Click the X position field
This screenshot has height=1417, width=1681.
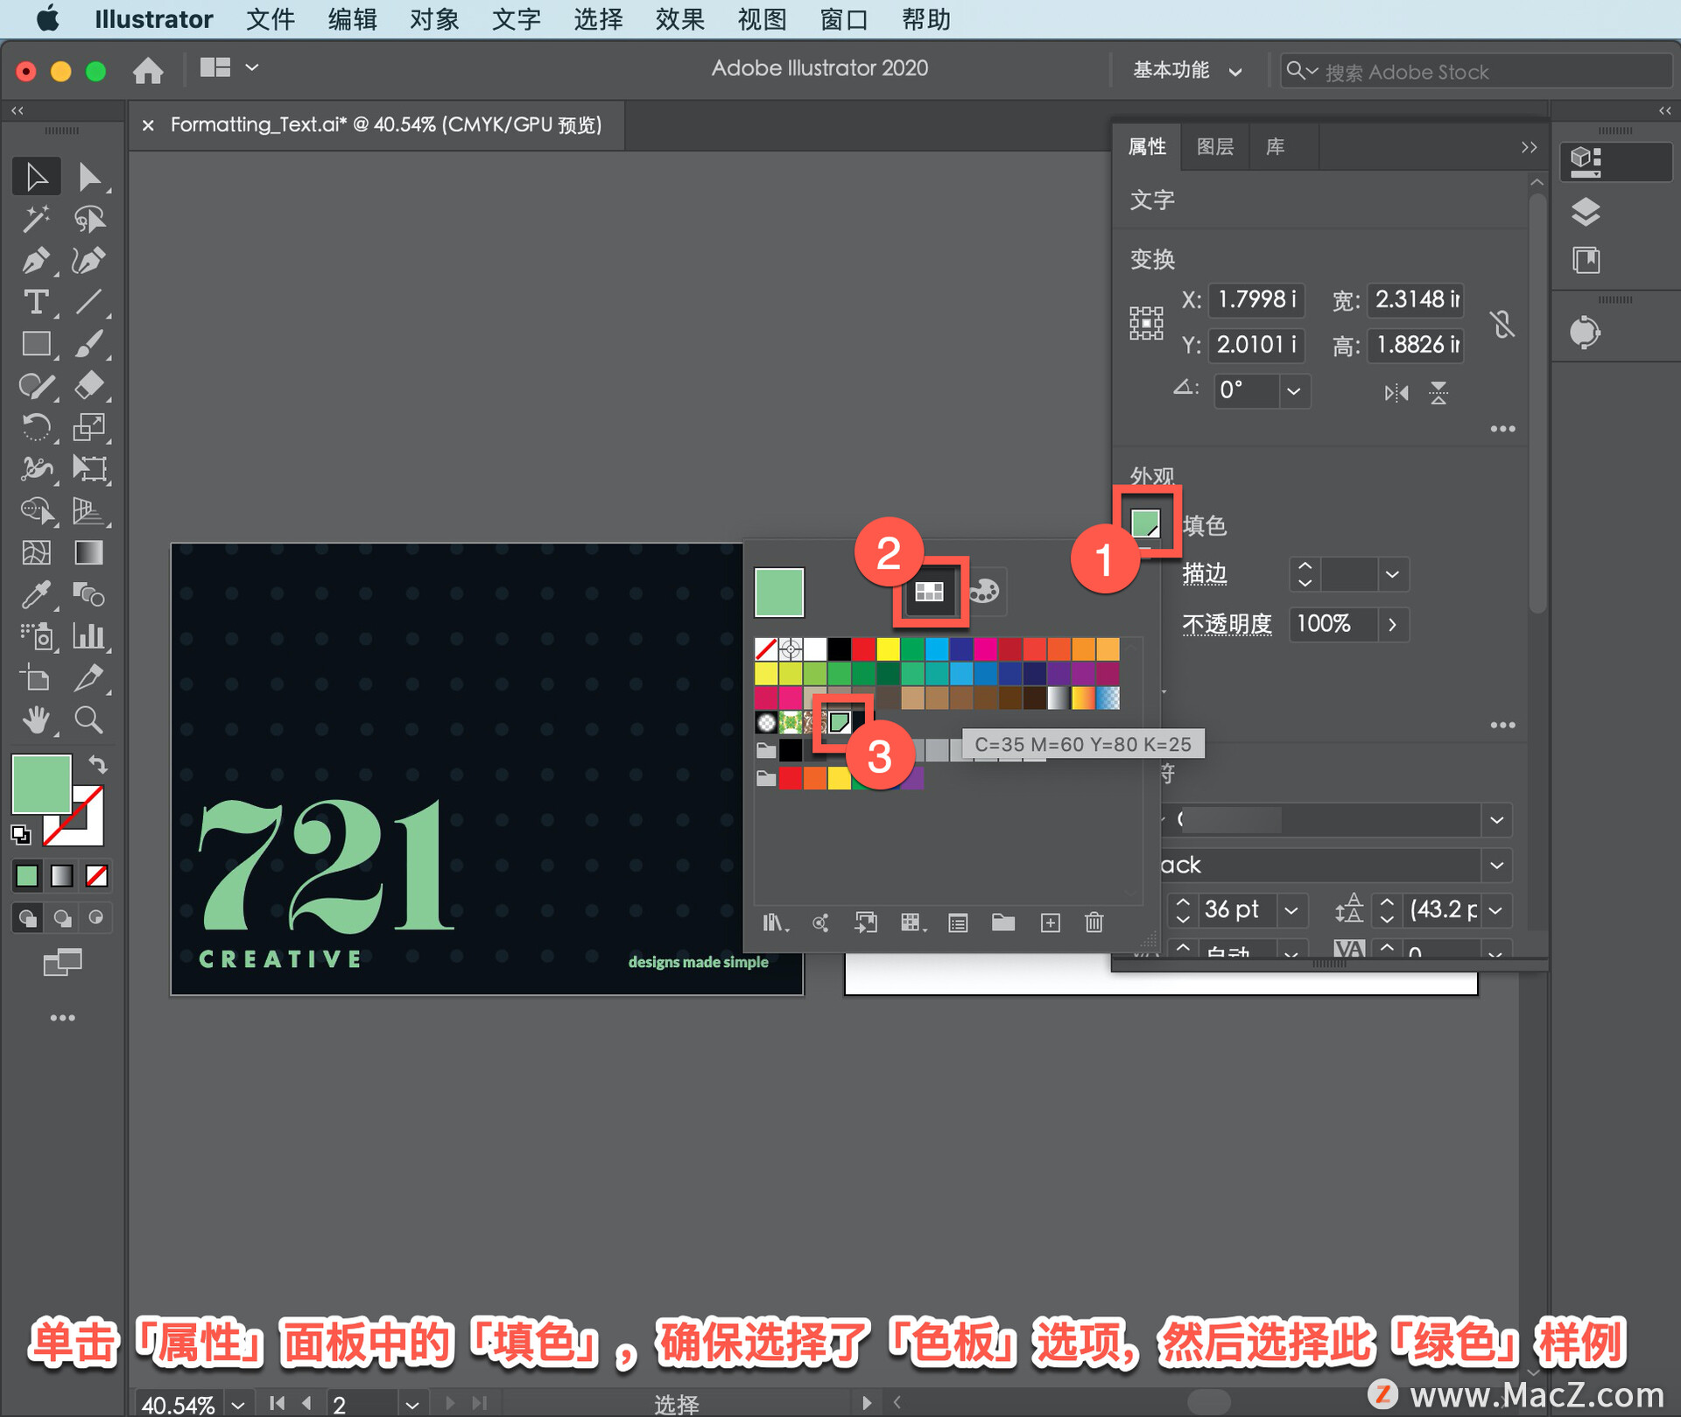click(1256, 299)
